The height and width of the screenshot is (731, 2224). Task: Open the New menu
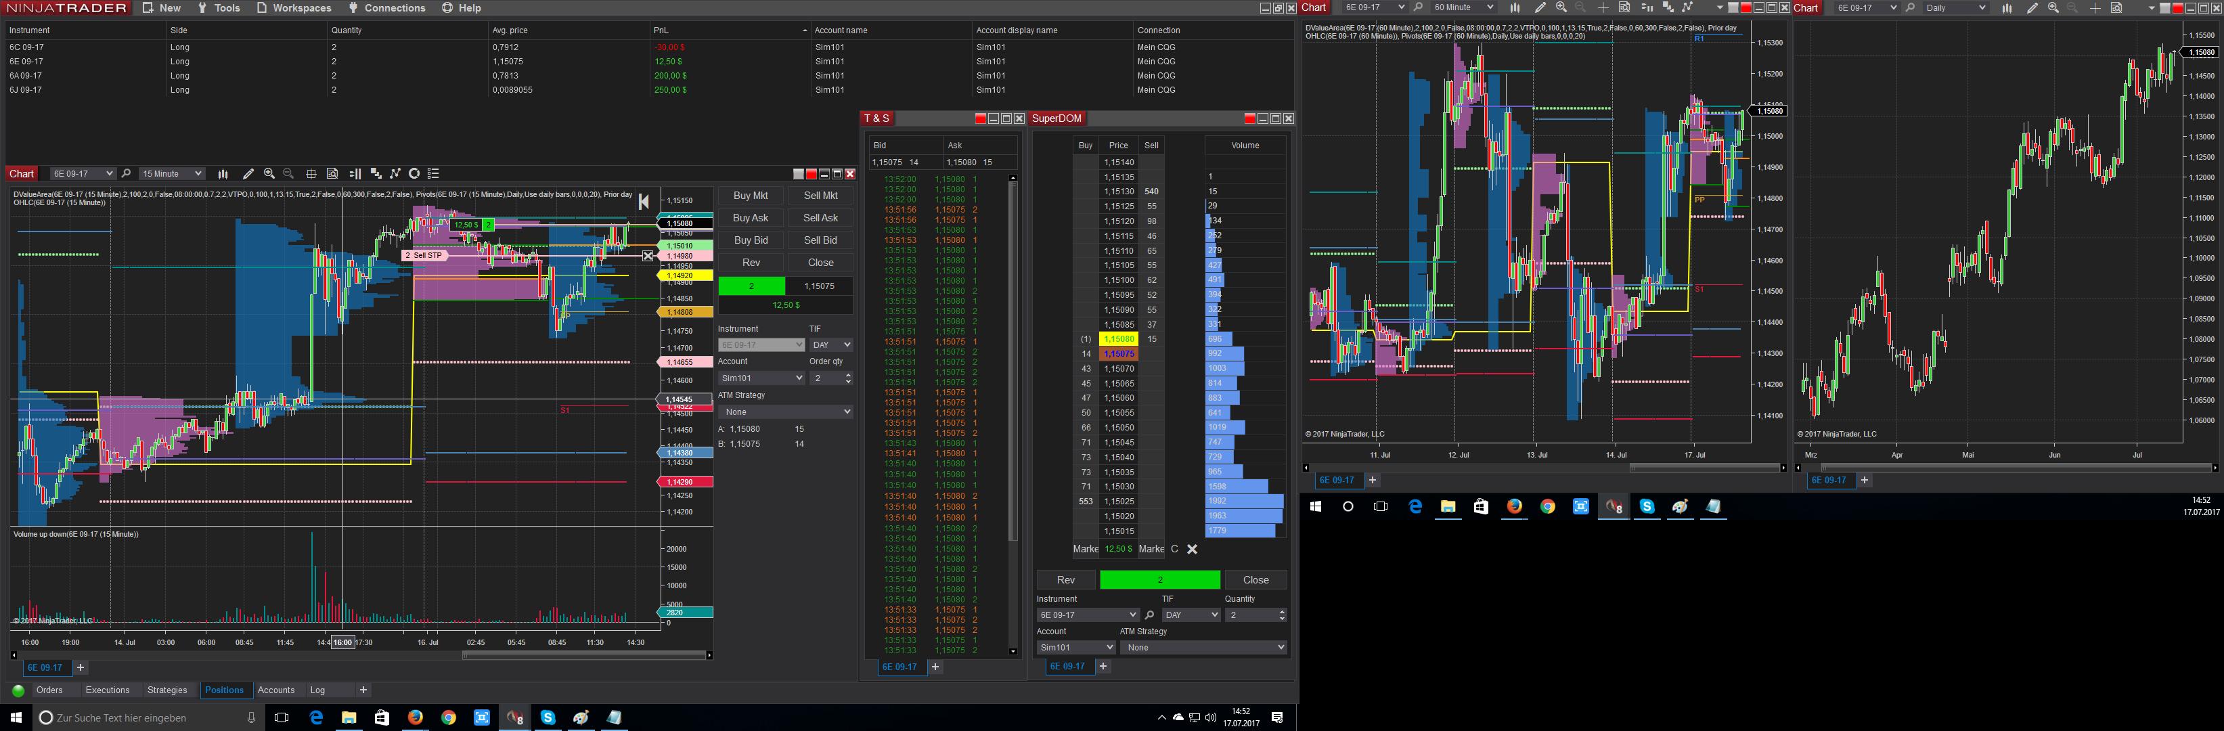(162, 7)
